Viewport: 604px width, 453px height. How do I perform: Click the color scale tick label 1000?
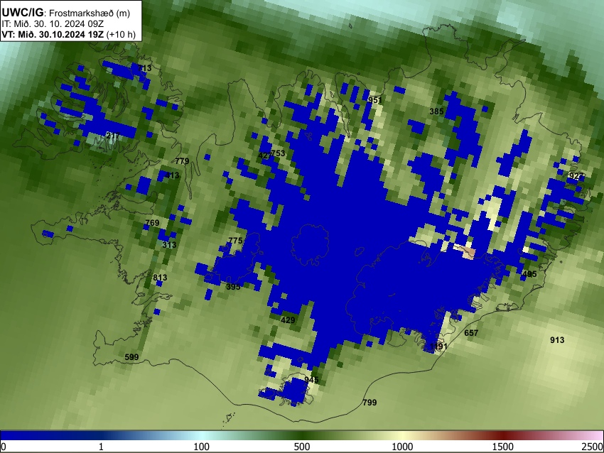tap(402, 447)
